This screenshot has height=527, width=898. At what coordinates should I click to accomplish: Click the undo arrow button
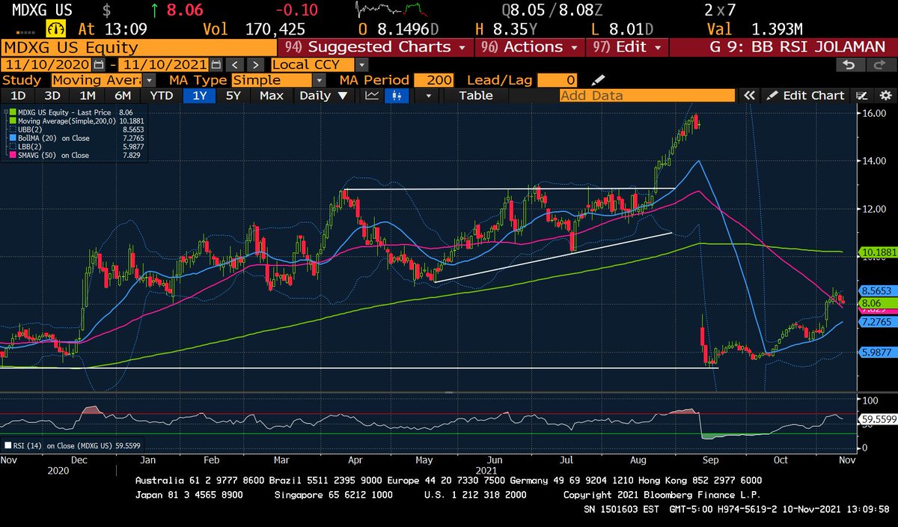click(849, 65)
